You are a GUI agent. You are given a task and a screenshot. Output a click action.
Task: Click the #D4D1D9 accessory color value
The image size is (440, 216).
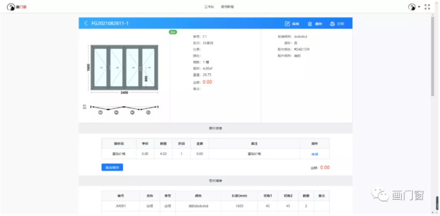click(x=301, y=49)
